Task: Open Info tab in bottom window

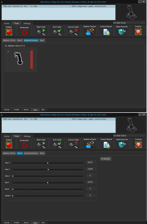Action: [43, 222]
